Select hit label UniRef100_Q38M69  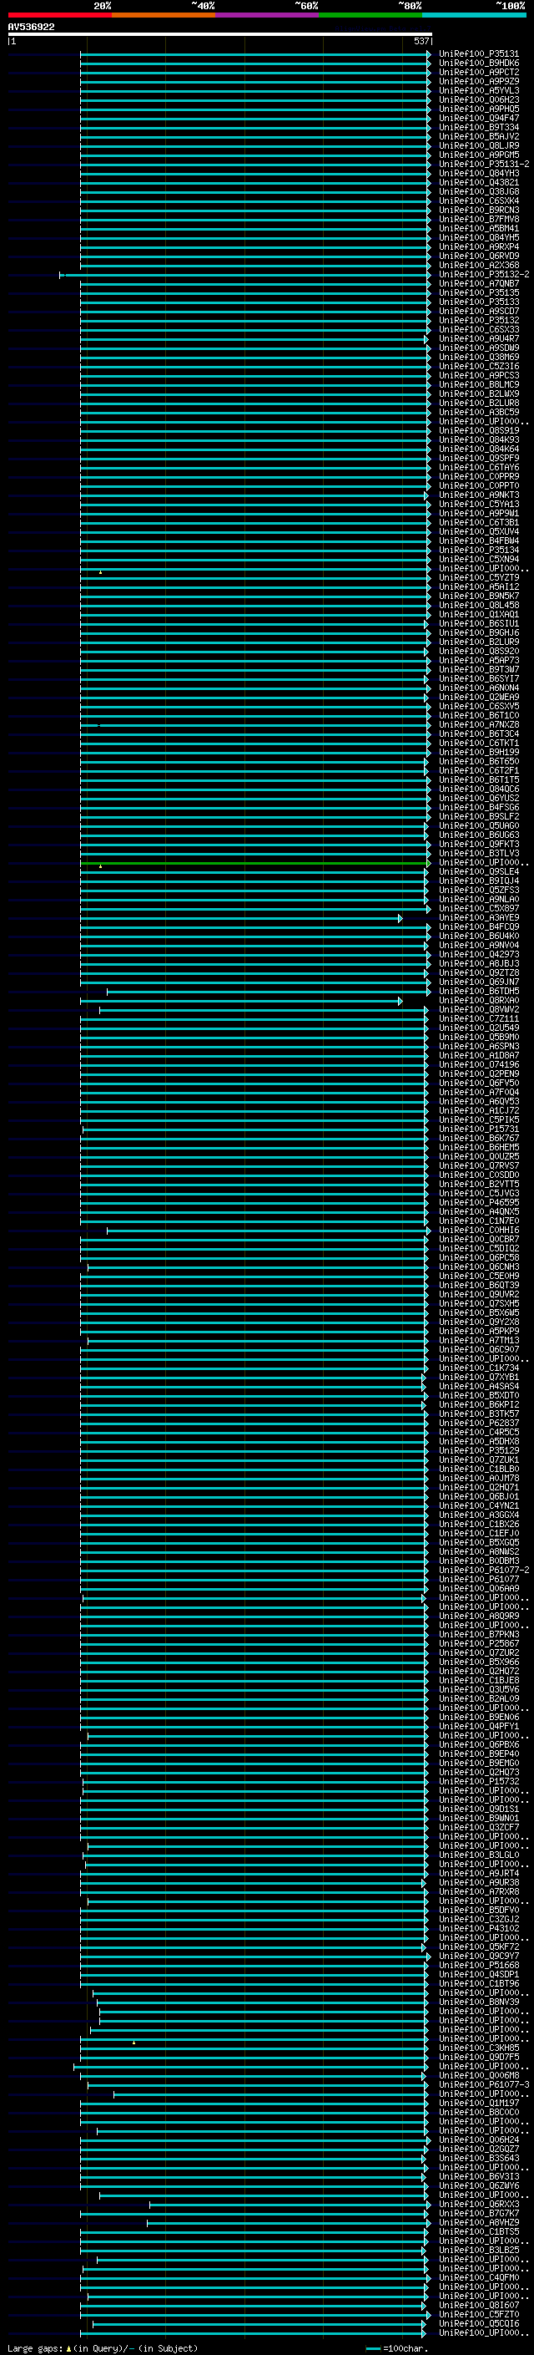point(479,358)
